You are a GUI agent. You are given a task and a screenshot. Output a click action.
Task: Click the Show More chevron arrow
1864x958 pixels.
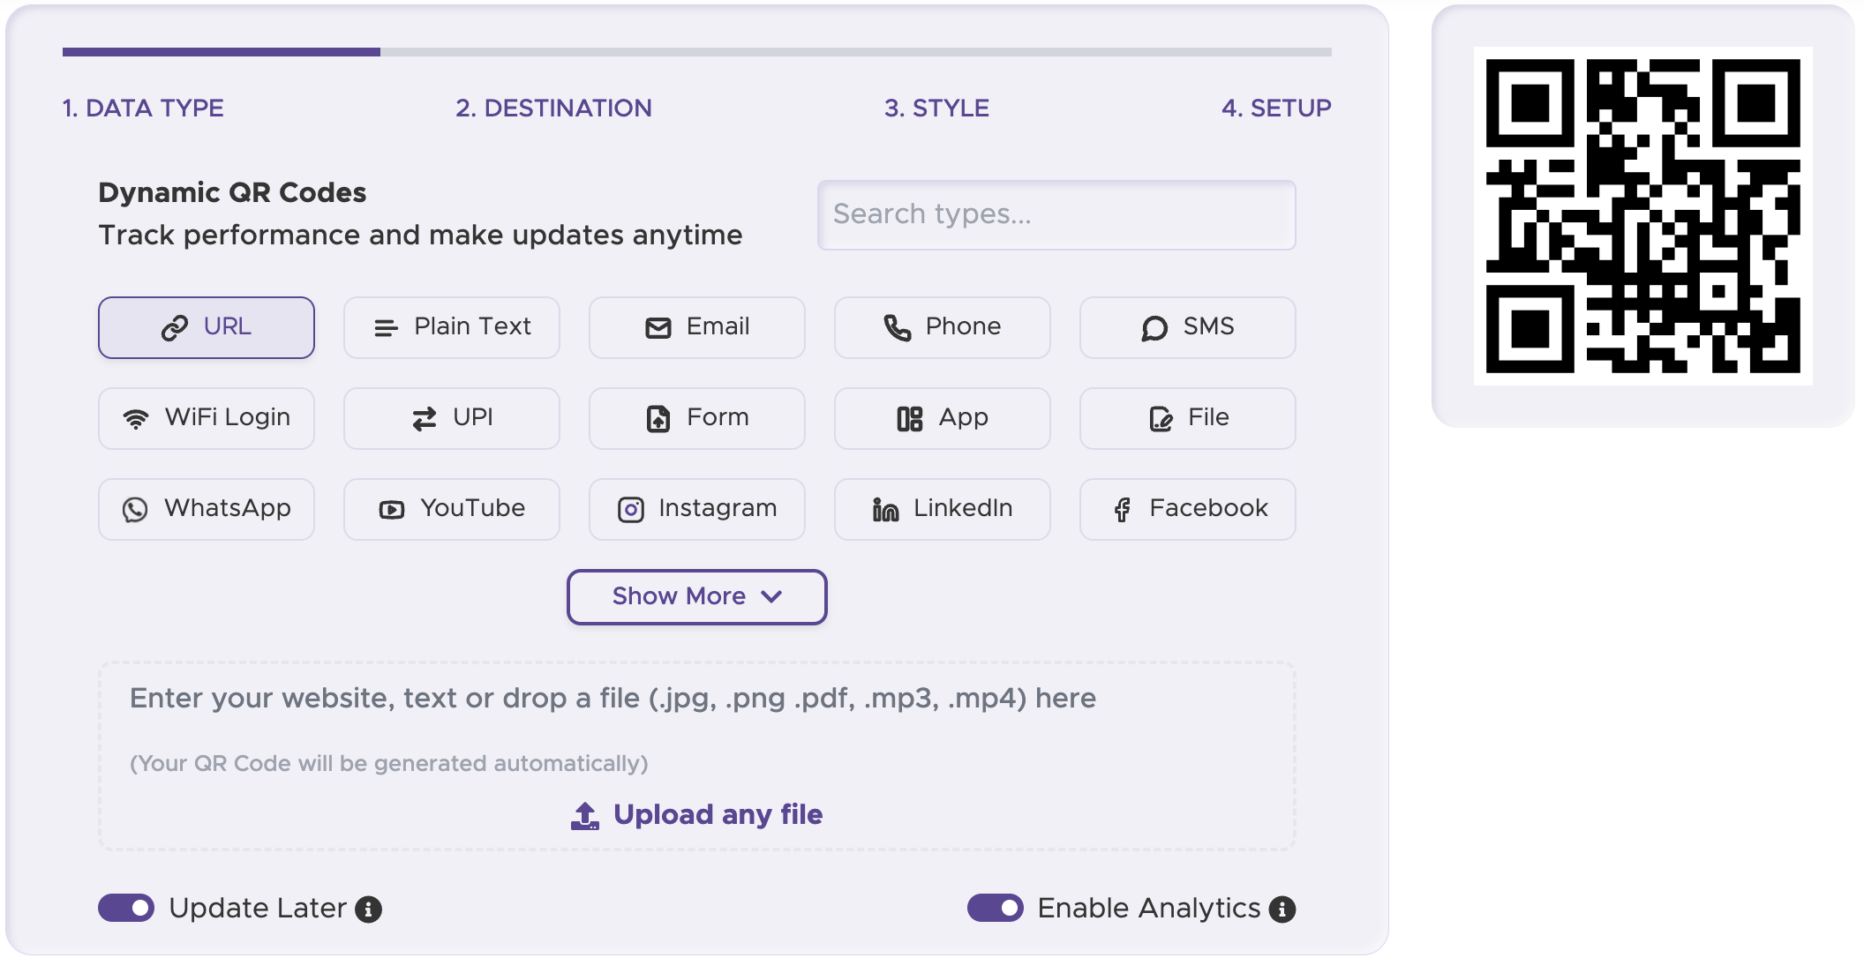(x=771, y=597)
